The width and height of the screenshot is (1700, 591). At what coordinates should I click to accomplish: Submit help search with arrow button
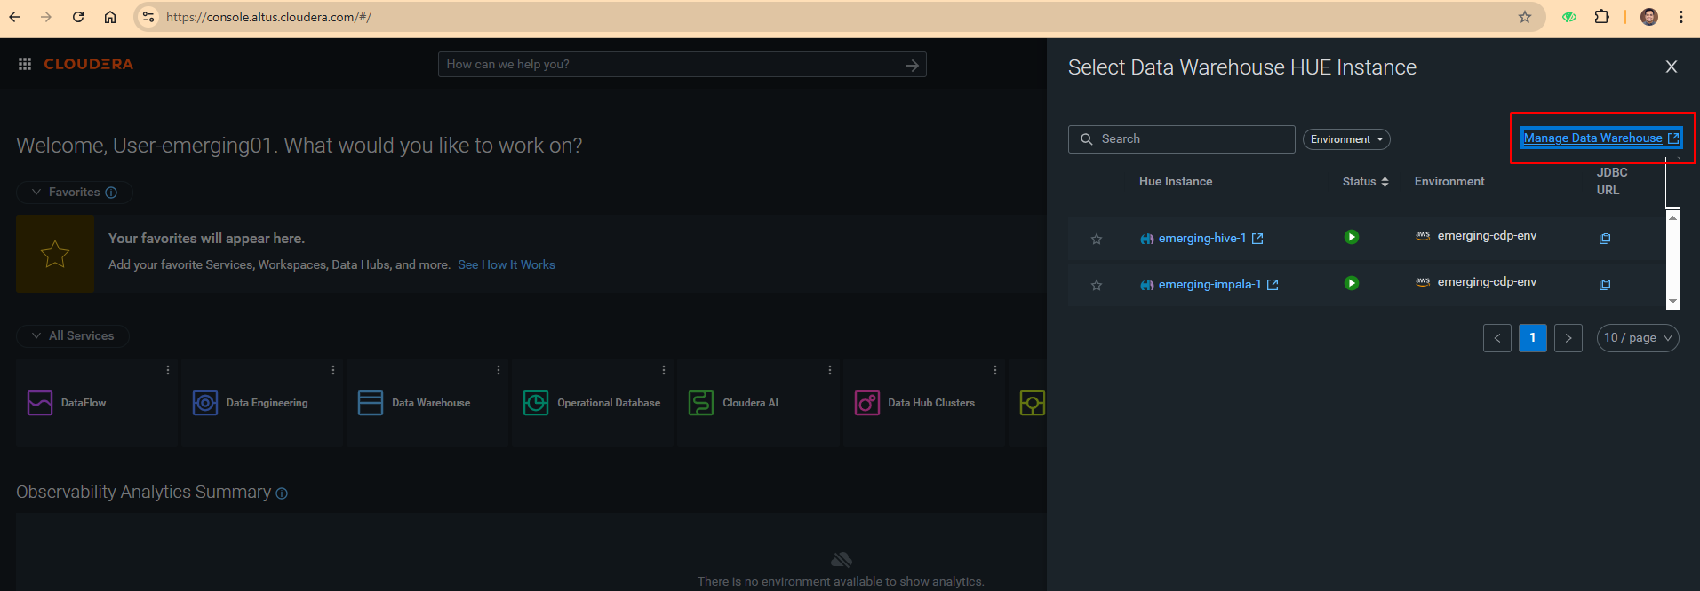pyautogui.click(x=912, y=65)
